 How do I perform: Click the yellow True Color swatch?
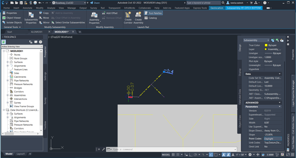(266, 45)
